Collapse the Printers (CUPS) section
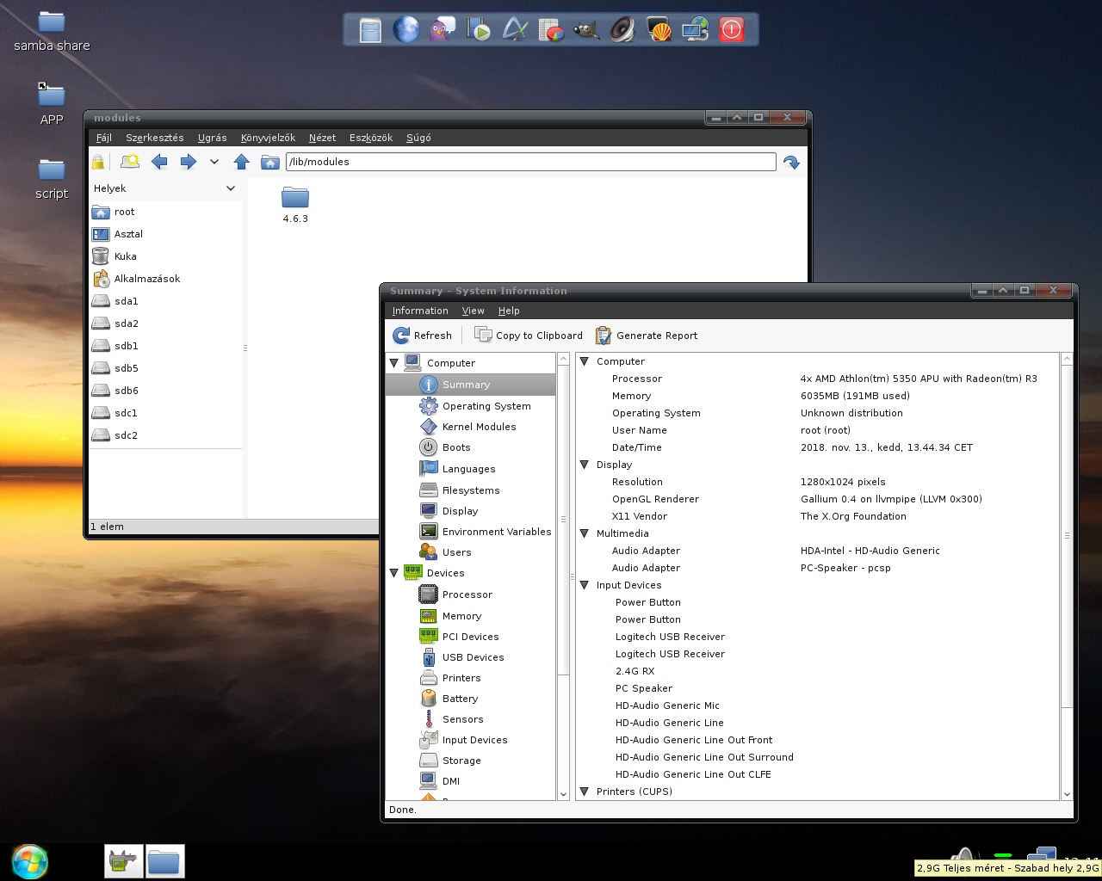Screen dimensions: 1102x881 coord(585,792)
